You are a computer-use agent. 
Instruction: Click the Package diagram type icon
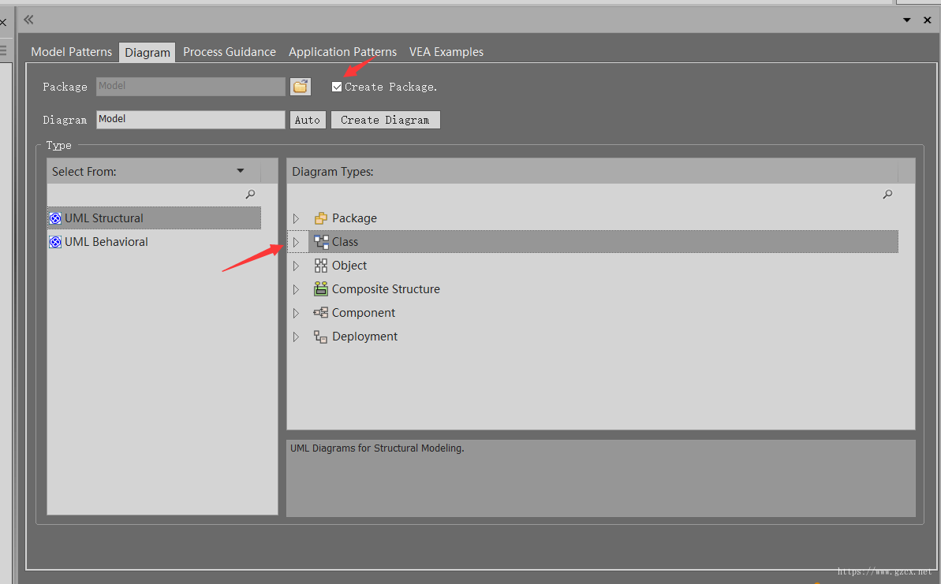click(x=320, y=218)
